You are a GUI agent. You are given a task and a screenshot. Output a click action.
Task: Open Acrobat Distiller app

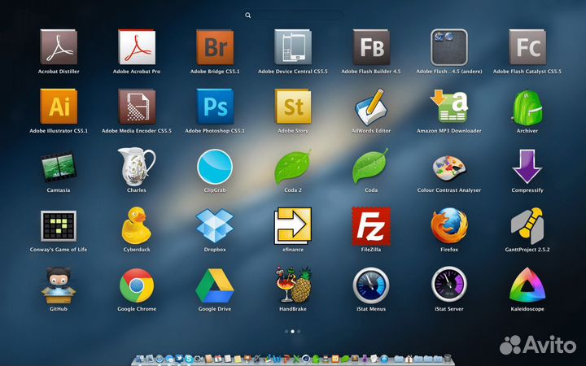(59, 47)
